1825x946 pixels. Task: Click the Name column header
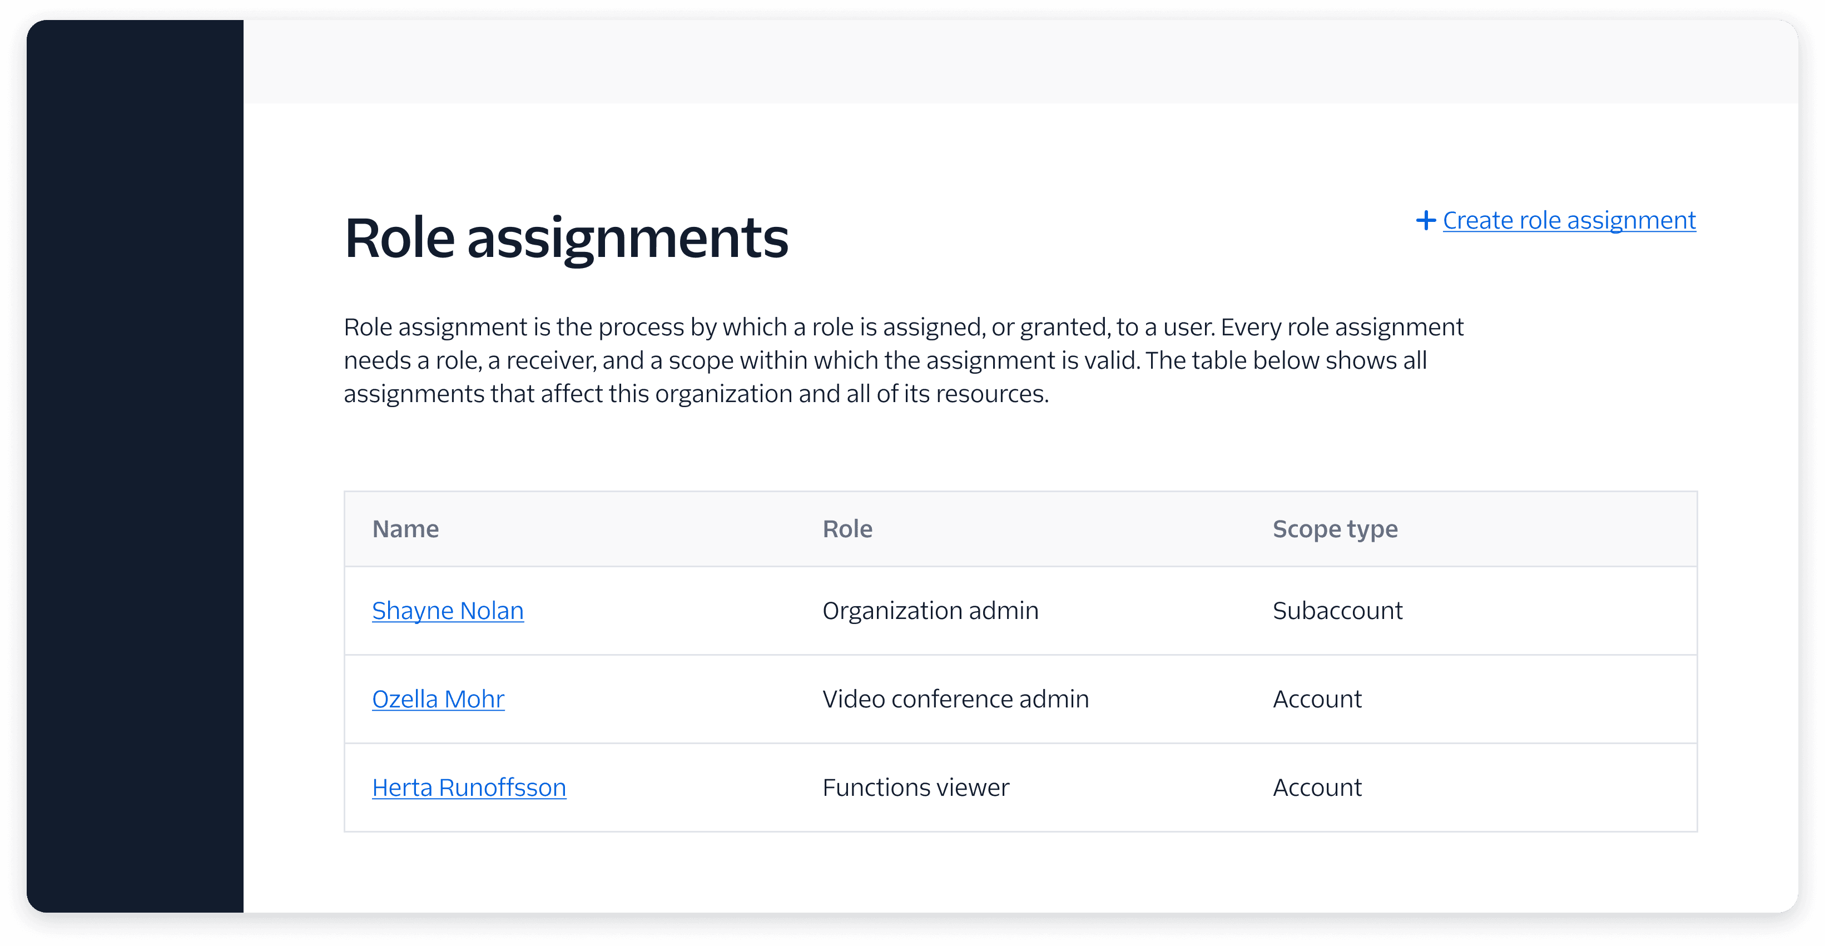(x=405, y=529)
